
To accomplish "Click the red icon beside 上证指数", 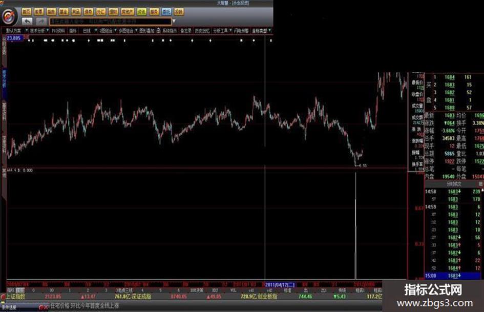I will 3,297.
